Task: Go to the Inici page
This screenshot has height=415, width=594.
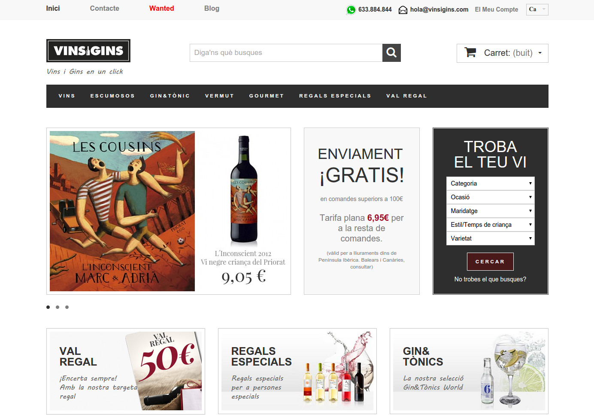Action: (53, 9)
